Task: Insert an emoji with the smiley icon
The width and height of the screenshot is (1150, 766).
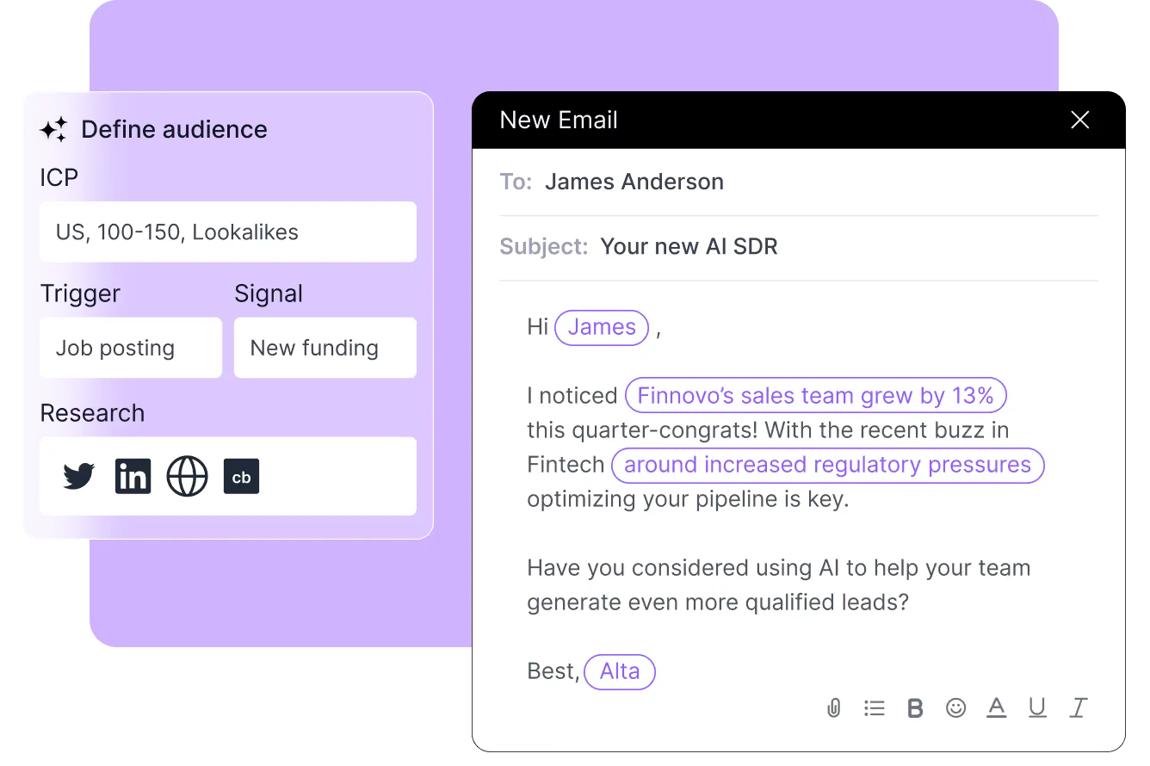Action: 955,707
